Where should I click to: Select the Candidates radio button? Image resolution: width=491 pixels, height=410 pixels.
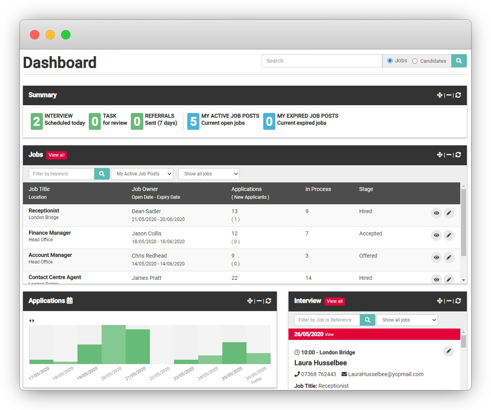pyautogui.click(x=415, y=61)
